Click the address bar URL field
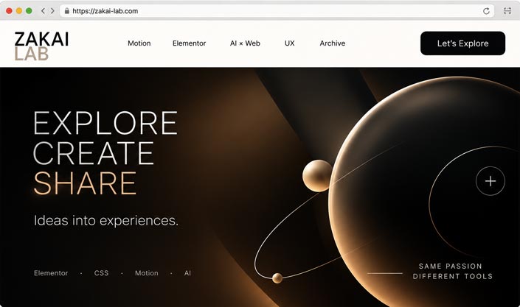This screenshot has height=307, width=520. click(277, 11)
